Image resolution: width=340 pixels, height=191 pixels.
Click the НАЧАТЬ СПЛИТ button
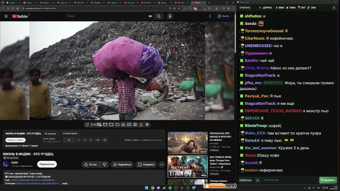pos(15,140)
